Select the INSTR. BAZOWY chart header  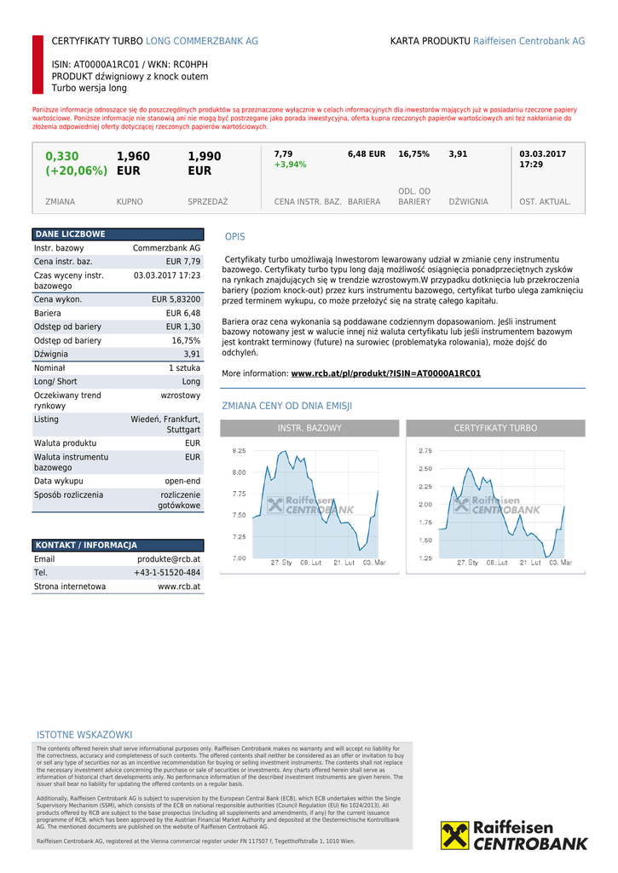click(x=309, y=428)
